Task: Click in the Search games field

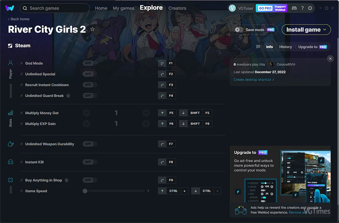Action: tap(55, 8)
